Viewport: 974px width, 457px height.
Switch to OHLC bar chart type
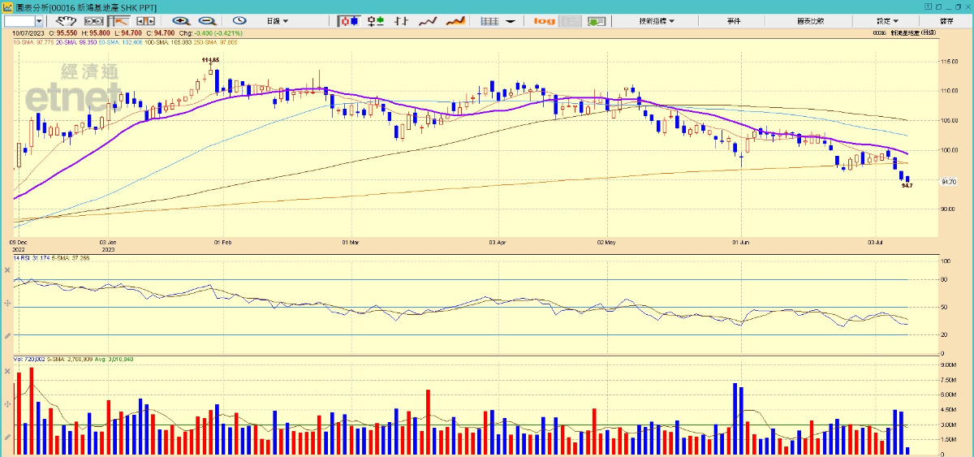375,21
